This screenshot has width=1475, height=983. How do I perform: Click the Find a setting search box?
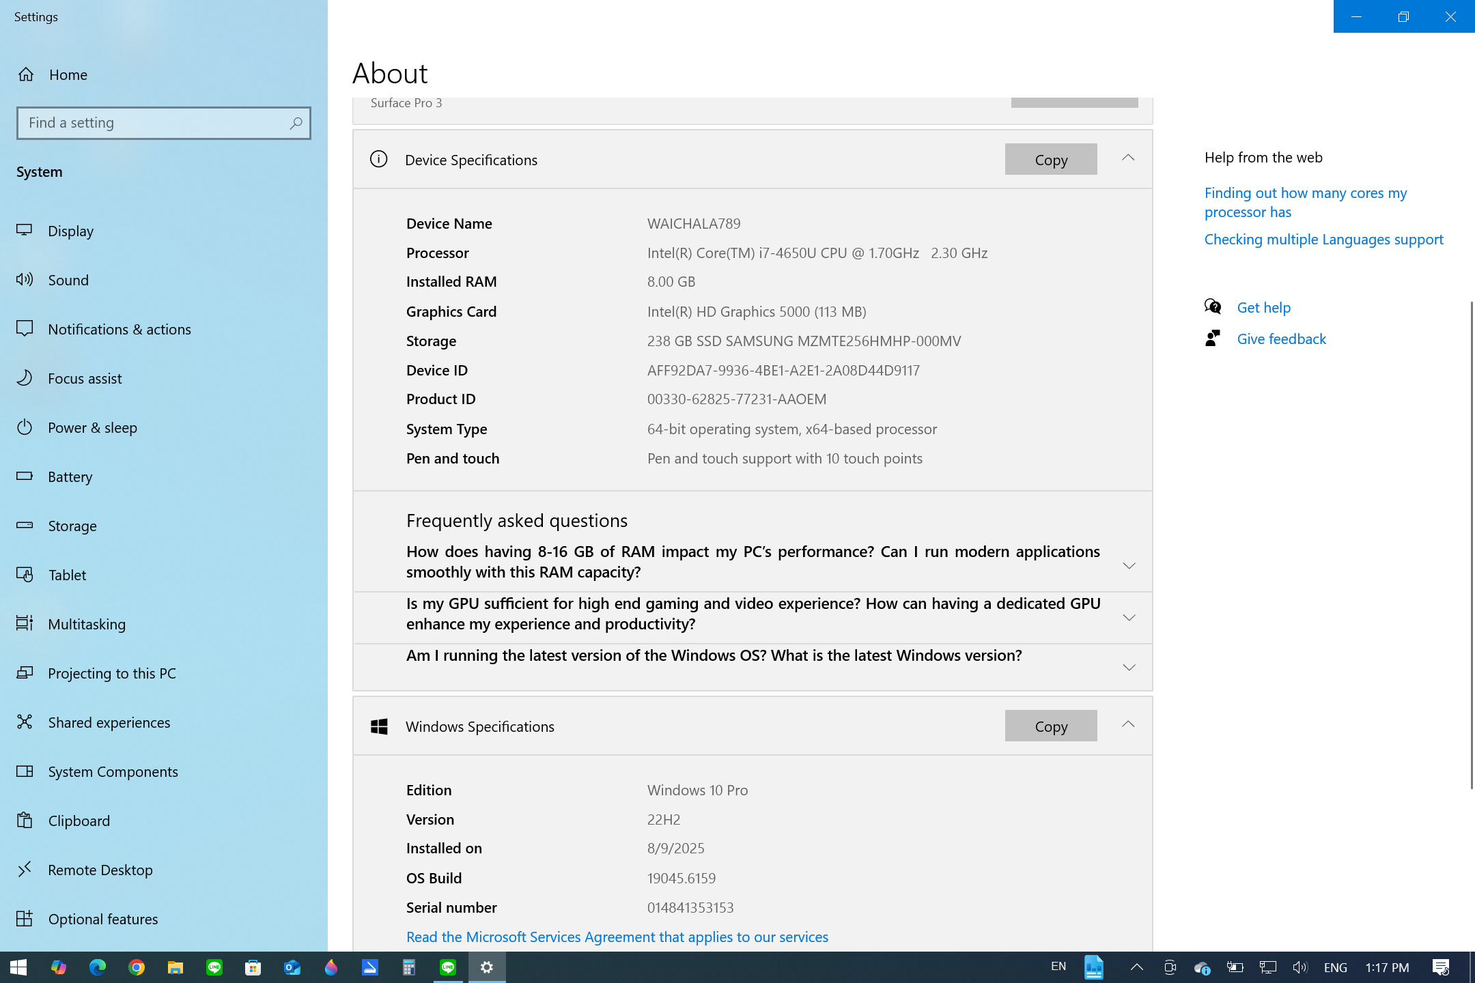[164, 123]
